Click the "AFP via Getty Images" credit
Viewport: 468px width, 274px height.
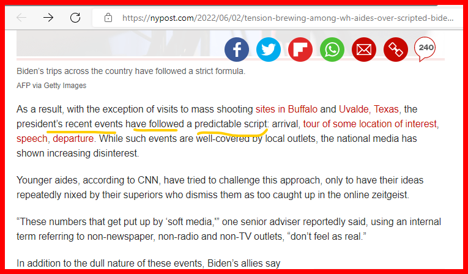(x=51, y=86)
